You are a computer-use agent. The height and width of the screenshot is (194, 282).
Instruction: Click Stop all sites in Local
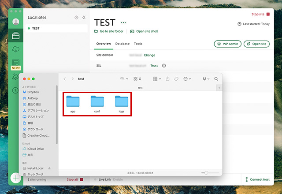point(75,179)
